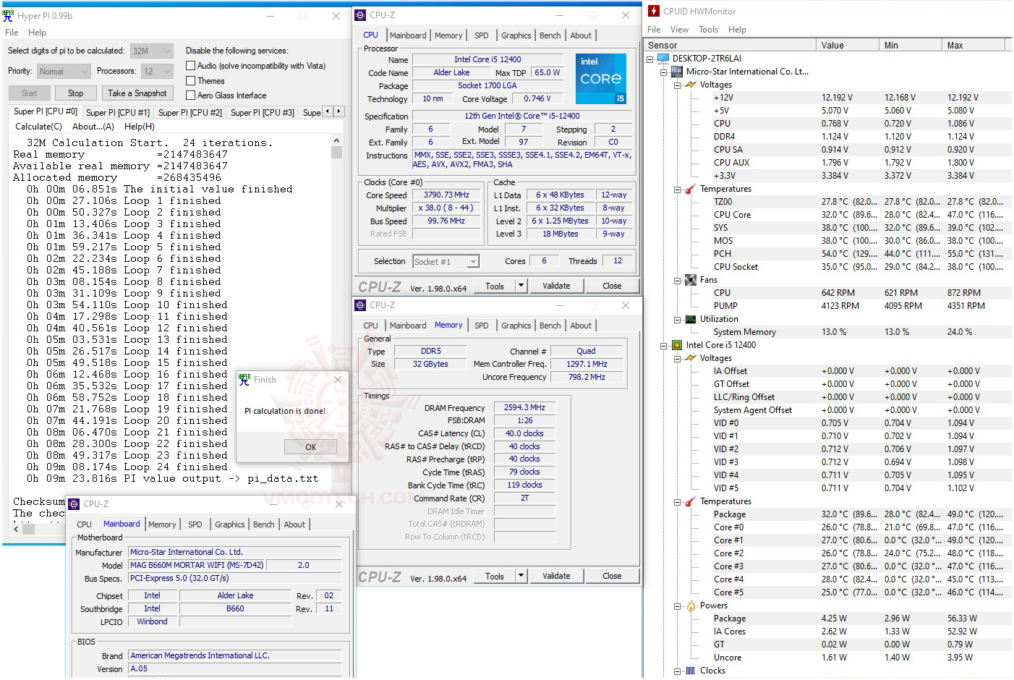The width and height of the screenshot is (1014, 680).
Task: Click the Validate button in CPU-Z
Action: (556, 285)
